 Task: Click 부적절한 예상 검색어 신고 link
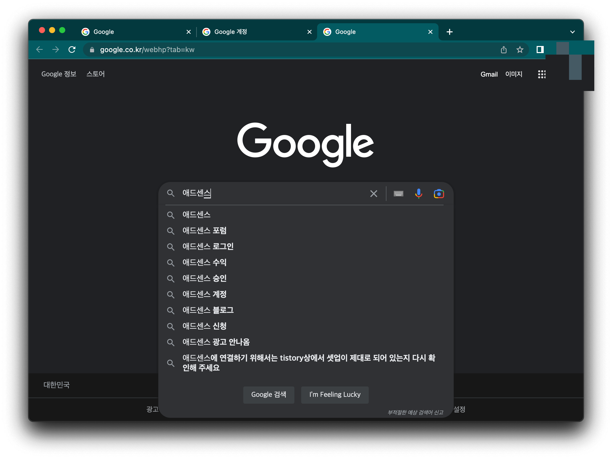[415, 412]
